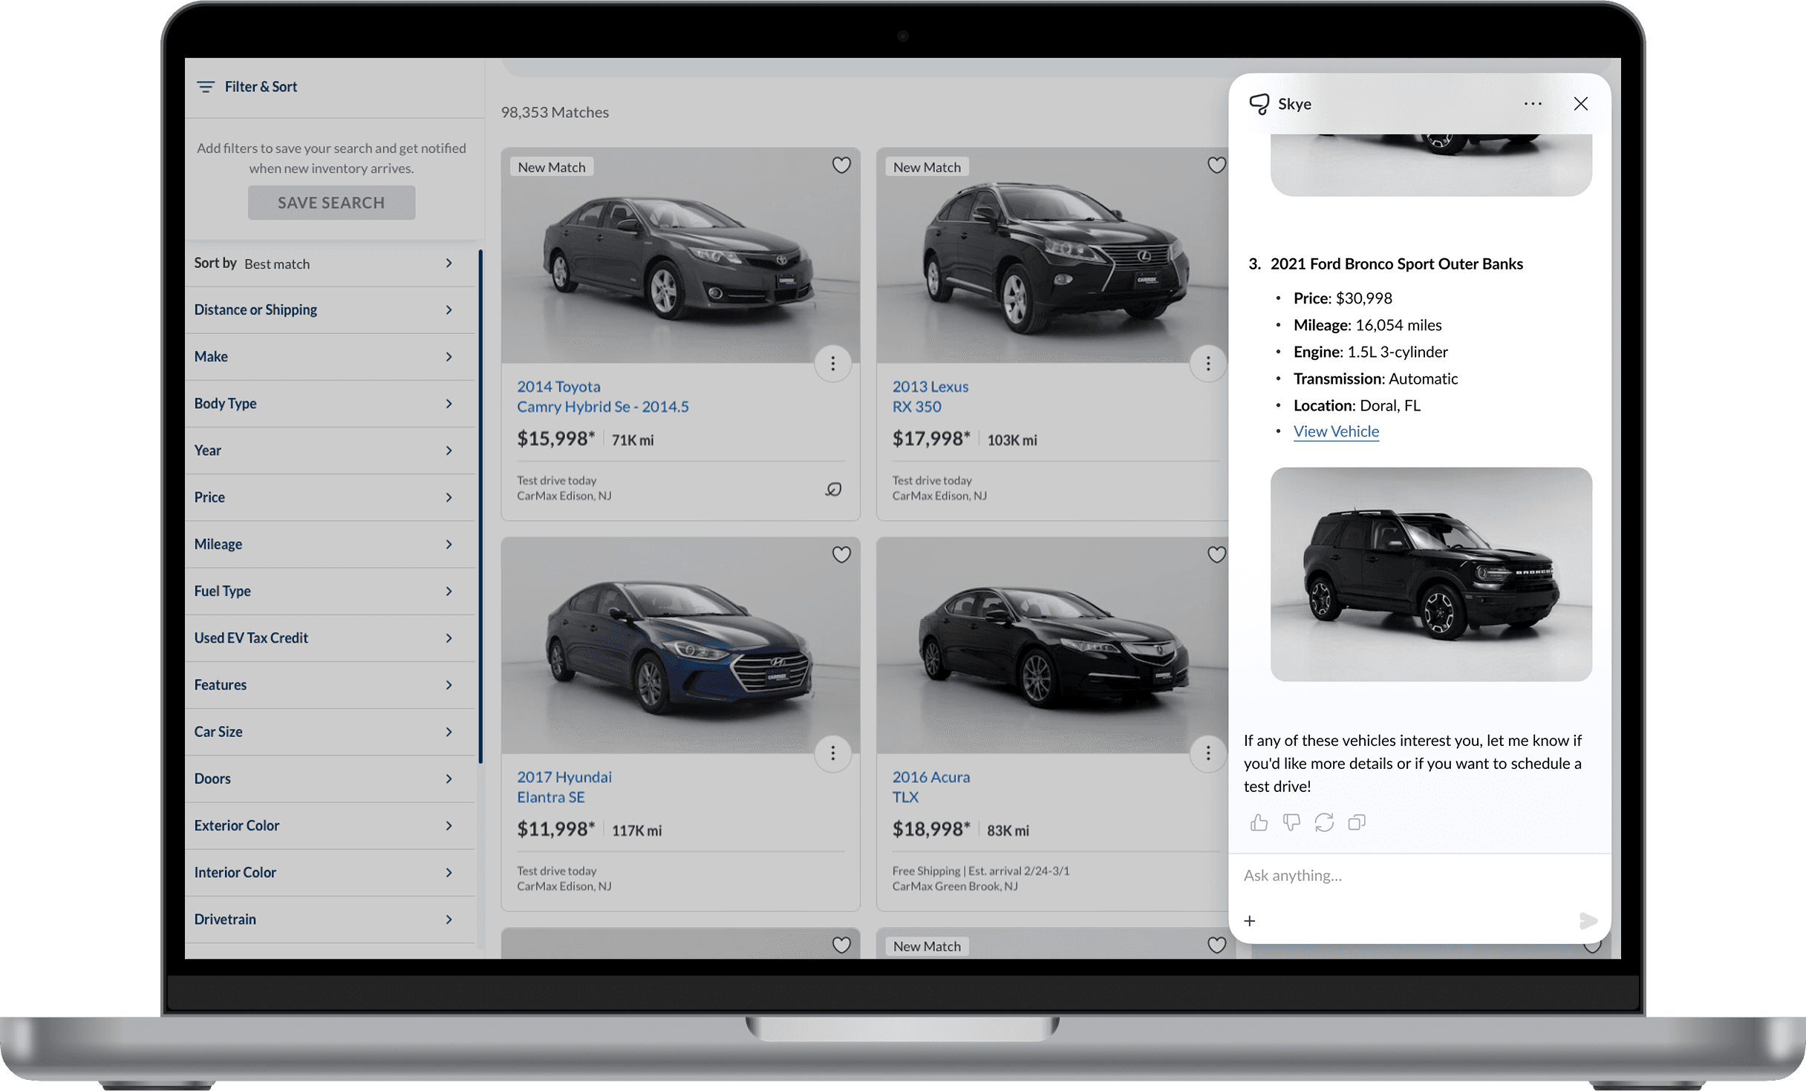Click the $11,998 price on Elantra card
Viewport: 1806px width, 1091px height.
coord(555,829)
